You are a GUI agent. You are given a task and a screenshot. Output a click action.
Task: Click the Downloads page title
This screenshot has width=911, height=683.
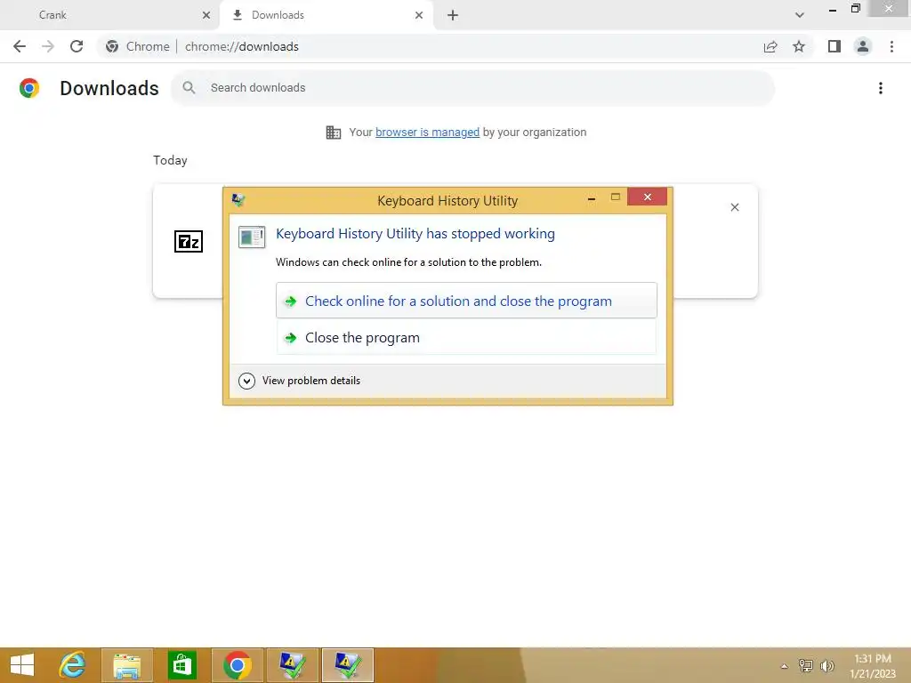coord(109,88)
